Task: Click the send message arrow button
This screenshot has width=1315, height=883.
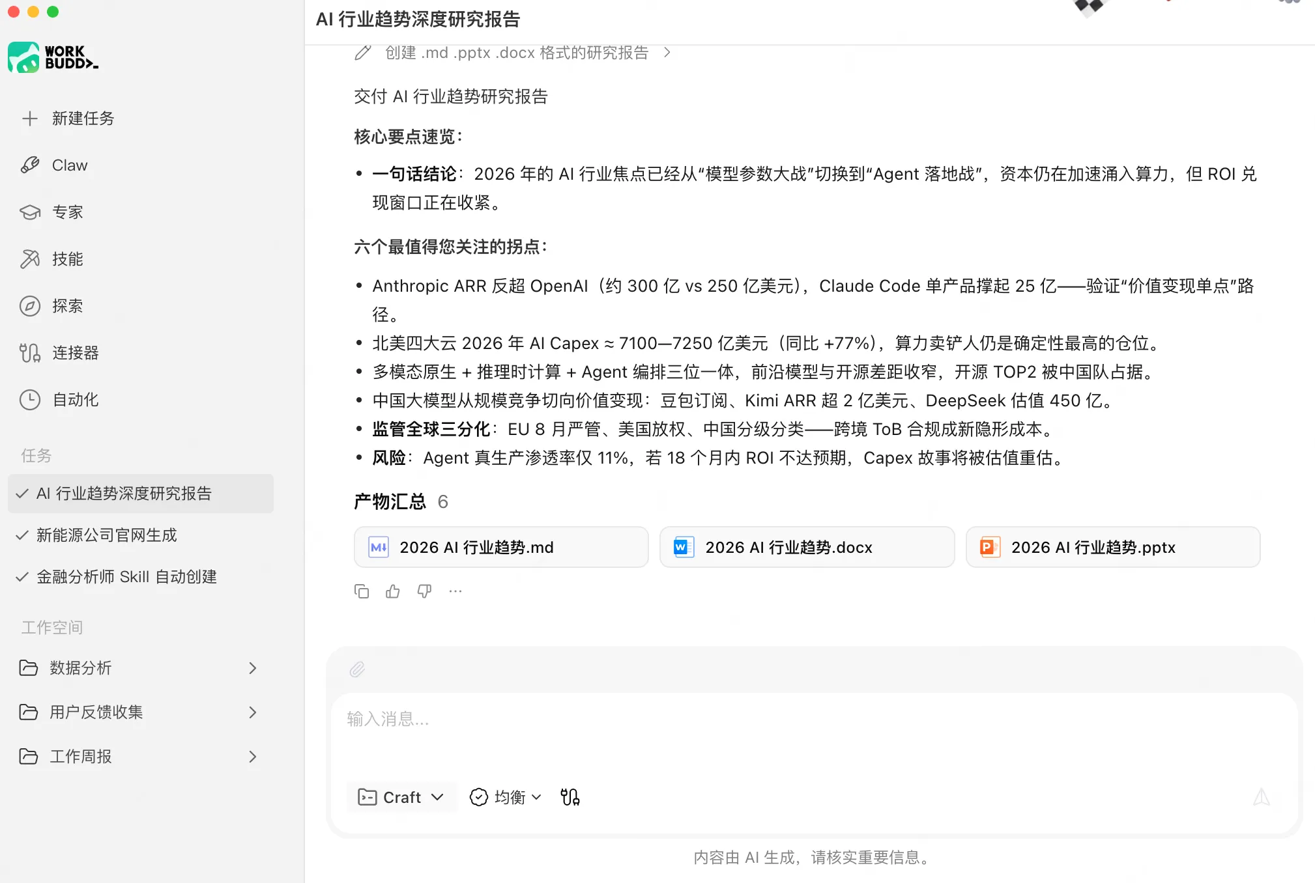Action: click(1262, 798)
